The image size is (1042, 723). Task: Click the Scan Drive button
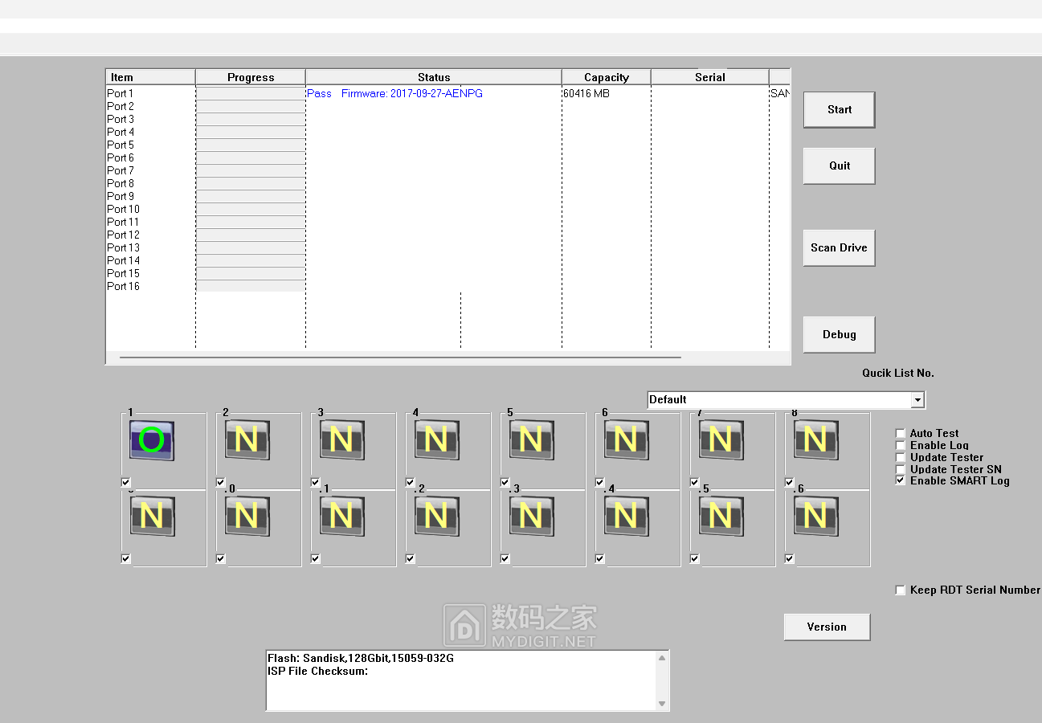(x=840, y=248)
